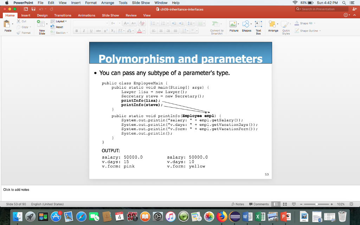Fit slide to window icon
Viewport: 360px width, 225px height.
351,204
